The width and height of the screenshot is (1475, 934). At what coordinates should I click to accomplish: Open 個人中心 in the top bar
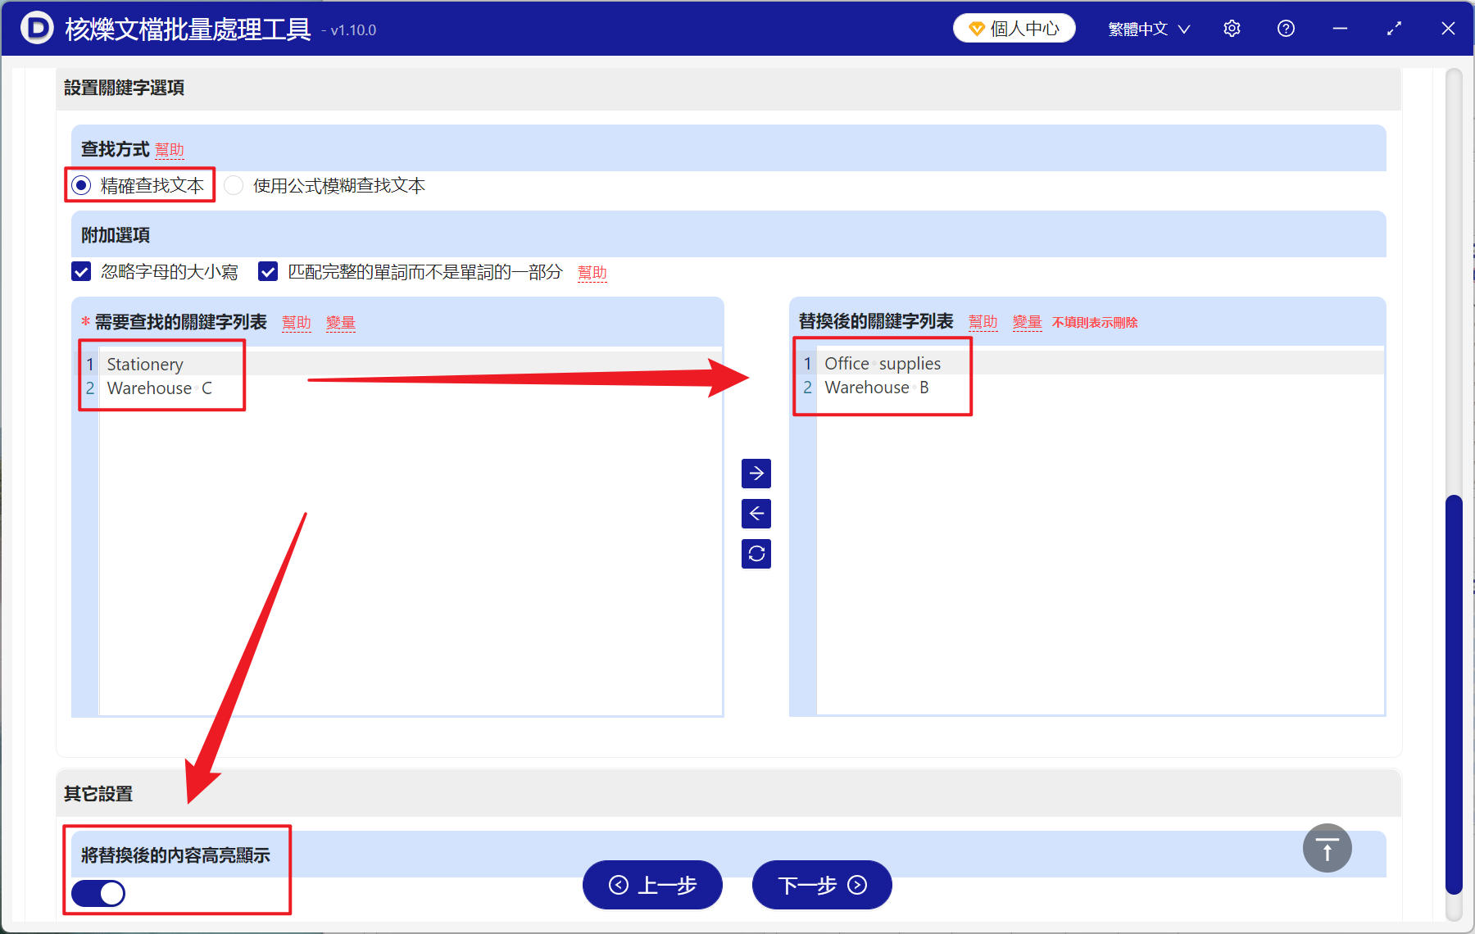coord(1014,27)
